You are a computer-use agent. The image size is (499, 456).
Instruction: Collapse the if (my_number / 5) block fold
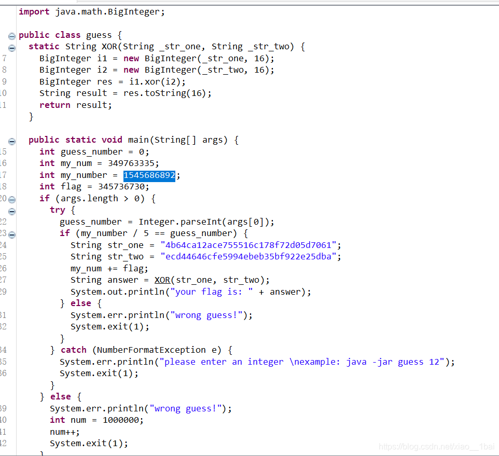click(12, 235)
